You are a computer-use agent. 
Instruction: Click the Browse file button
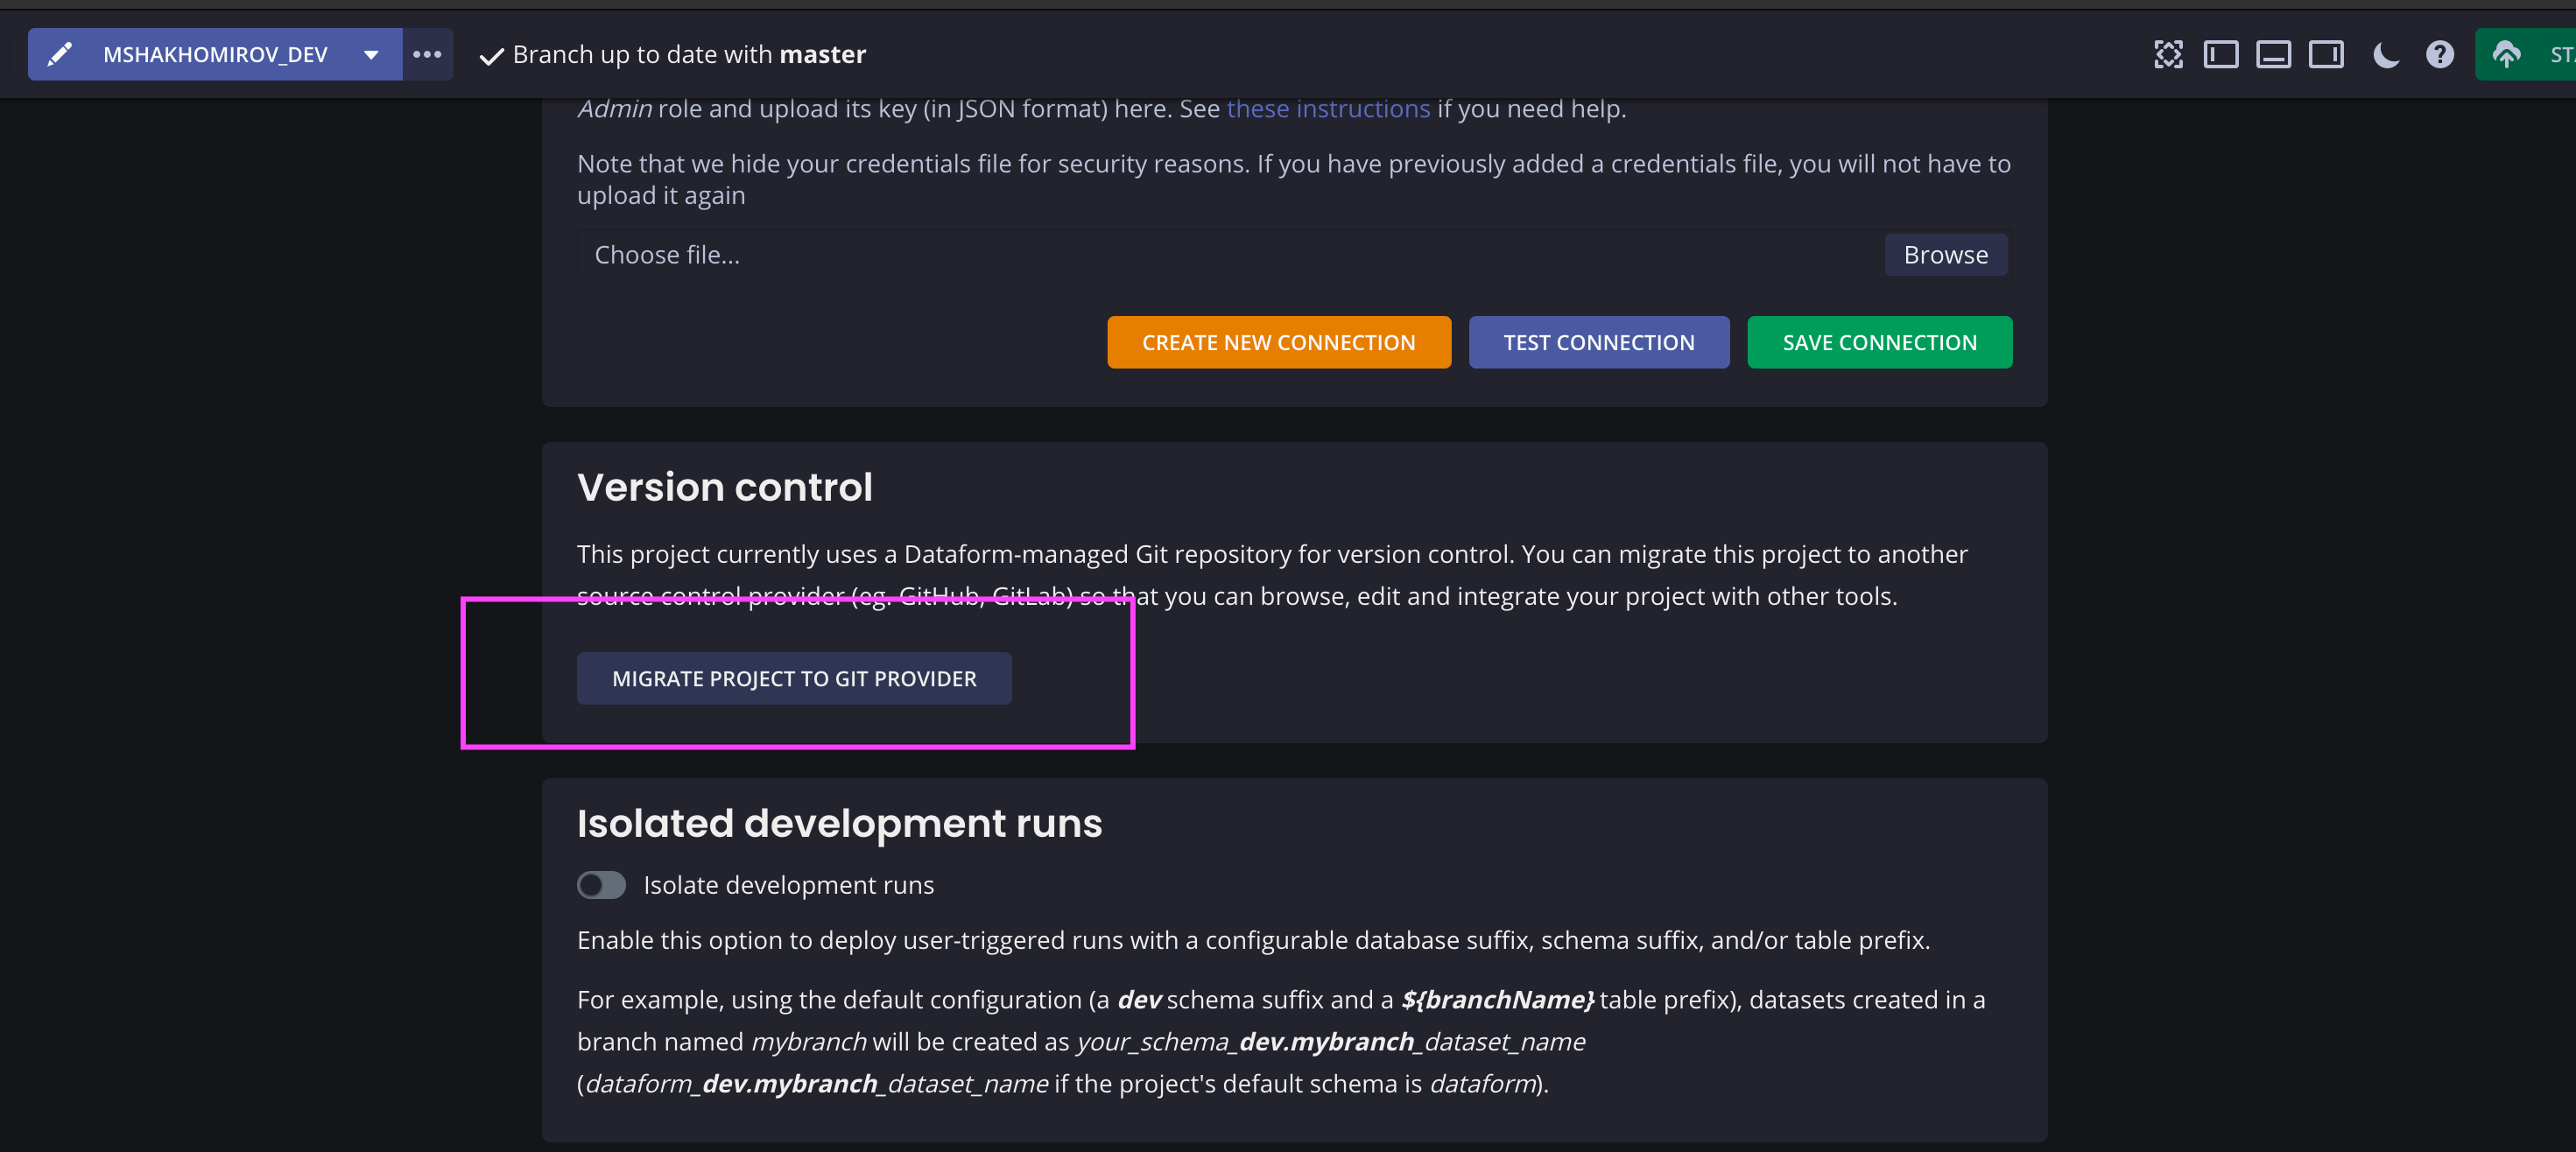(1945, 255)
